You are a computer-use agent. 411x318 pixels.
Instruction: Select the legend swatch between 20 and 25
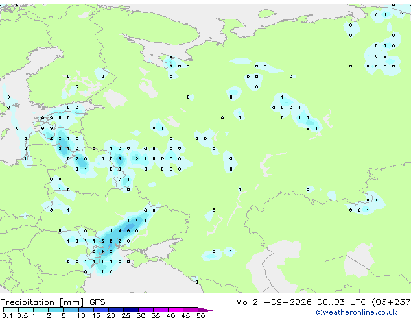[x=115, y=310]
